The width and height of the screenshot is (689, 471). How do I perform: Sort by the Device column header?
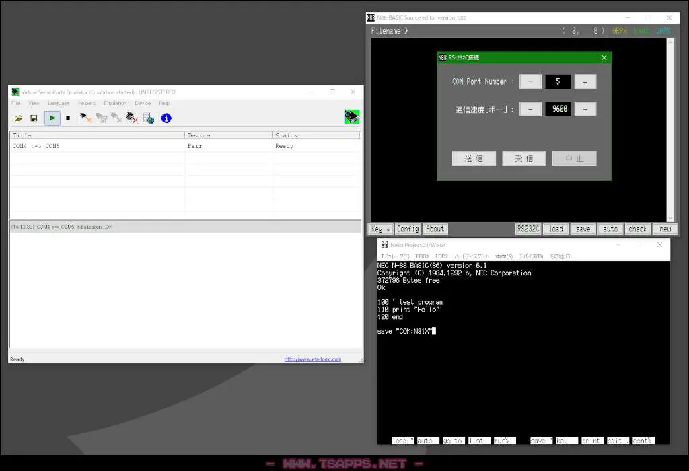228,135
